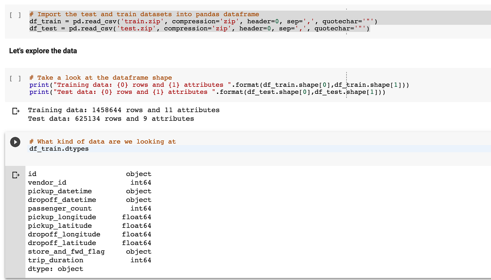Click the 'pickup_longitude' column name in output
This screenshot has height=280, width=491.
click(62, 217)
